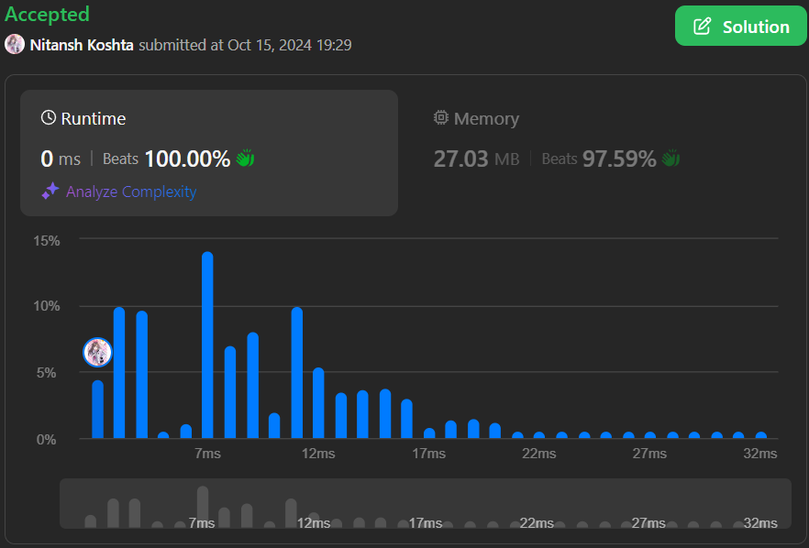This screenshot has width=809, height=548.
Task: Click the avatar marker above the first chart bar
Action: (97, 352)
